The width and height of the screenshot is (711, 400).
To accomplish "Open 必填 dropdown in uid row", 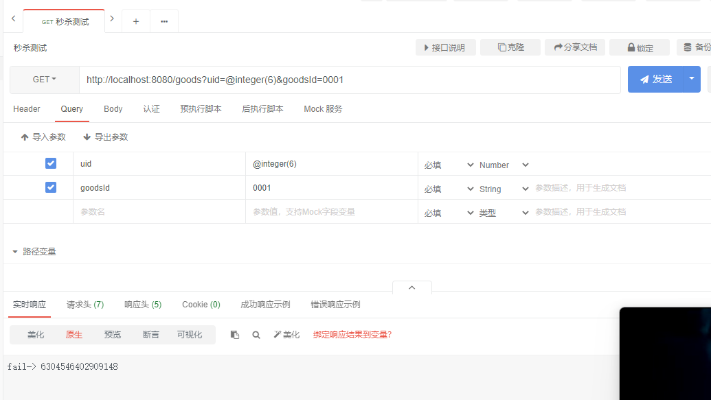I will click(449, 165).
